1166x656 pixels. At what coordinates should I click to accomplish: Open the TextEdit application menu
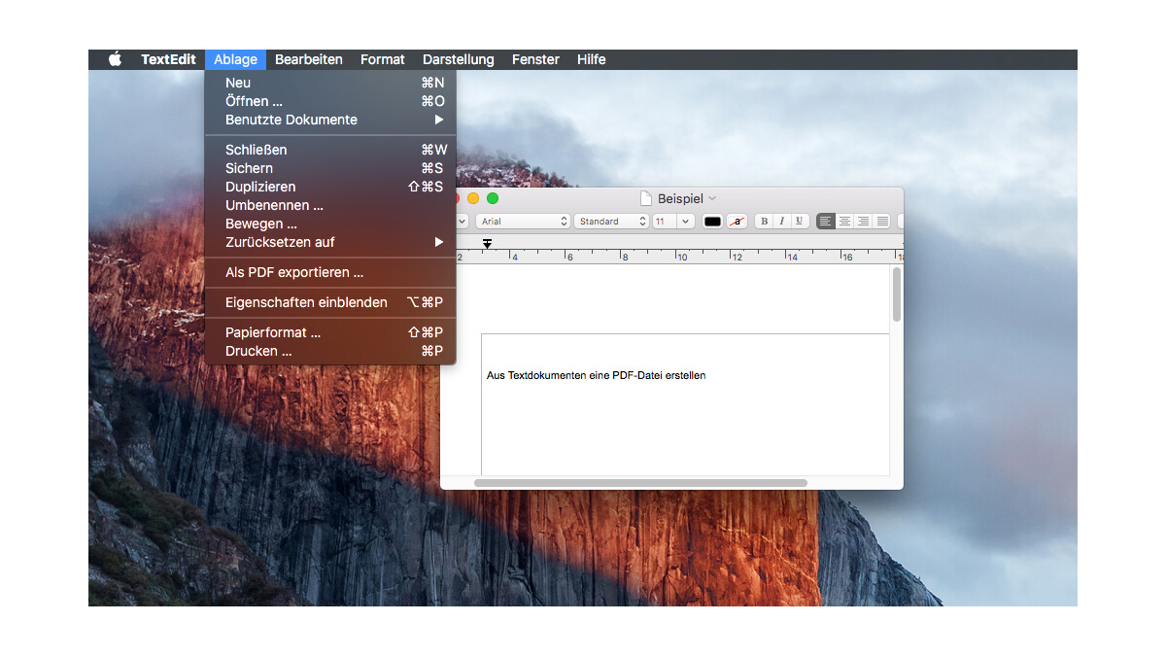(168, 59)
